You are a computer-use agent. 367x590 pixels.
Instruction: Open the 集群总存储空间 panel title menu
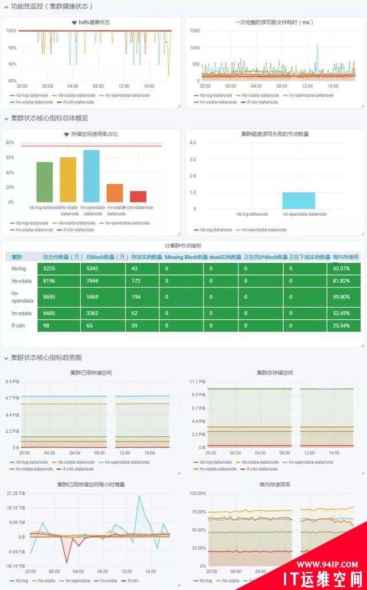pyautogui.click(x=275, y=373)
